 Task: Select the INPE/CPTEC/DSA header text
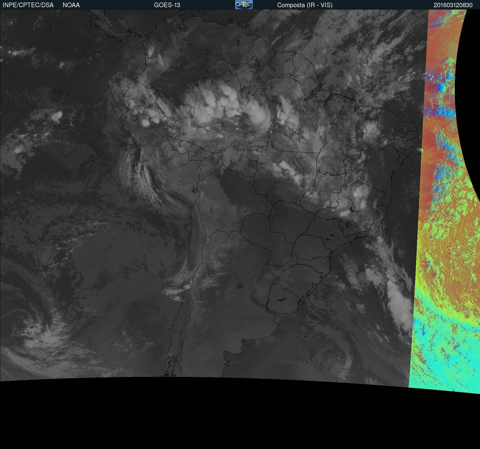(28, 5)
